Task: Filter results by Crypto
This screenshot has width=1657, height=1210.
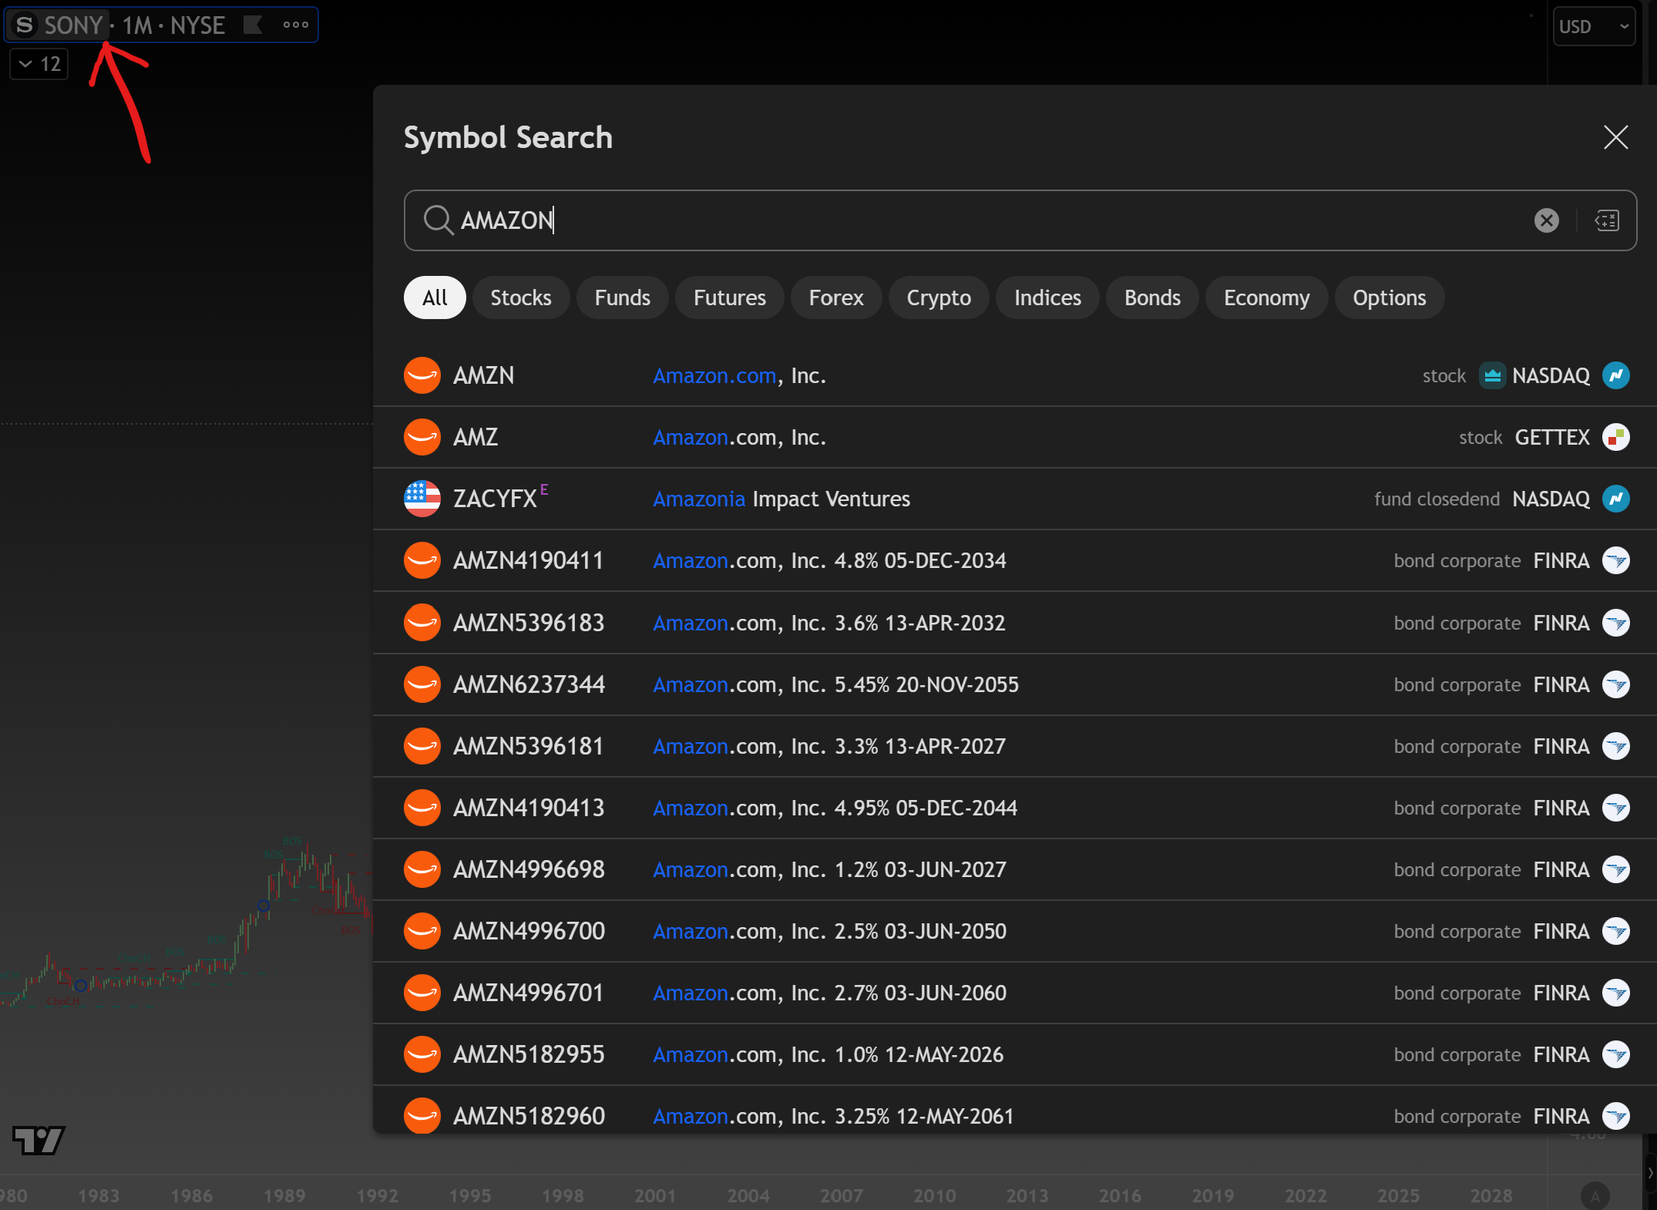Action: [x=938, y=297]
